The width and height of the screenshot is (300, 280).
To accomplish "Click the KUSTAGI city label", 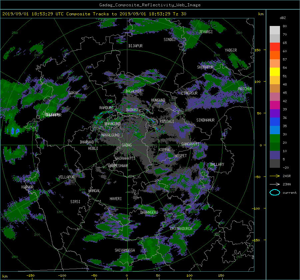I will (167, 122).
